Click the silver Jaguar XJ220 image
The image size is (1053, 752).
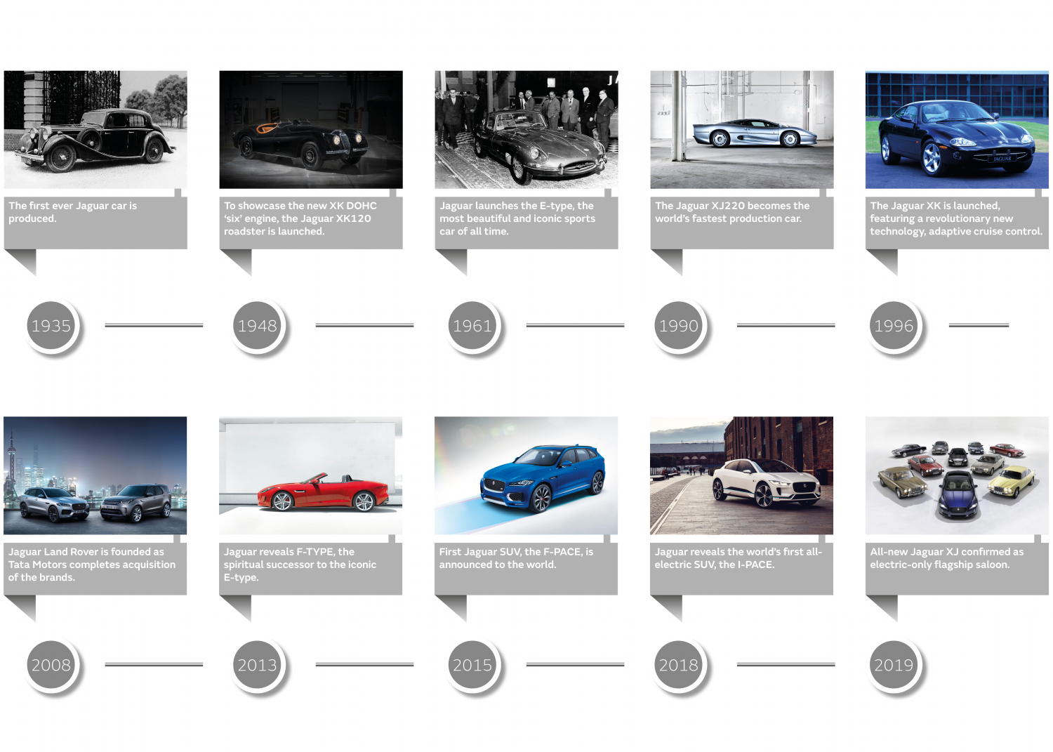coord(742,129)
